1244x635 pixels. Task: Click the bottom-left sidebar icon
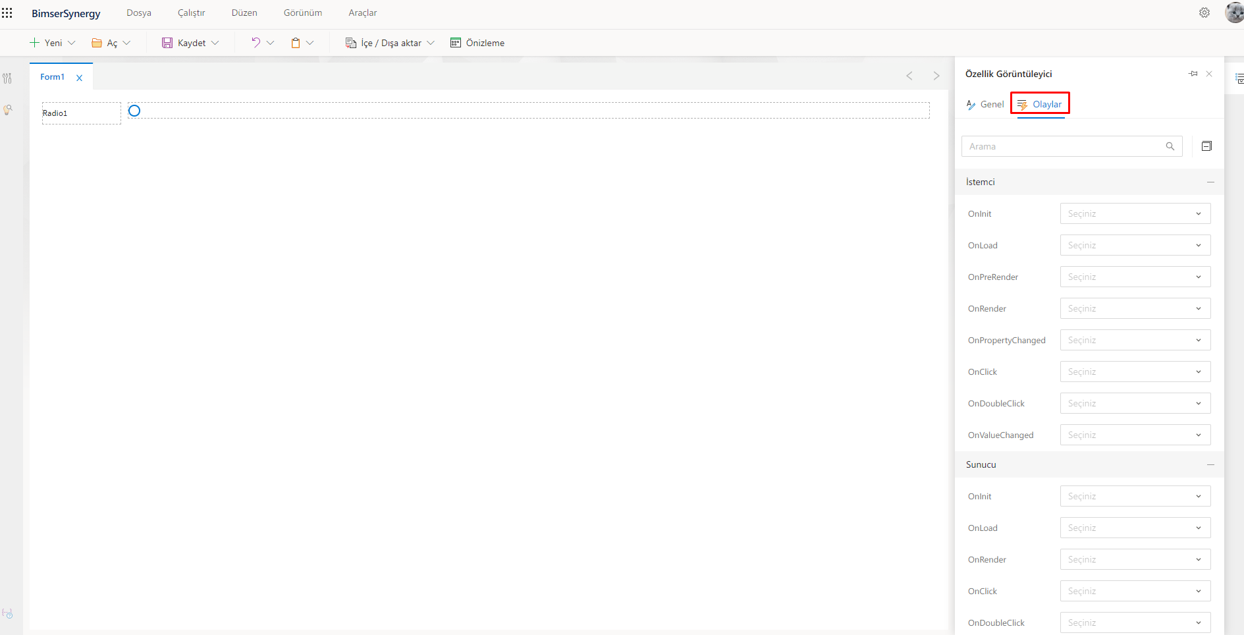7,613
